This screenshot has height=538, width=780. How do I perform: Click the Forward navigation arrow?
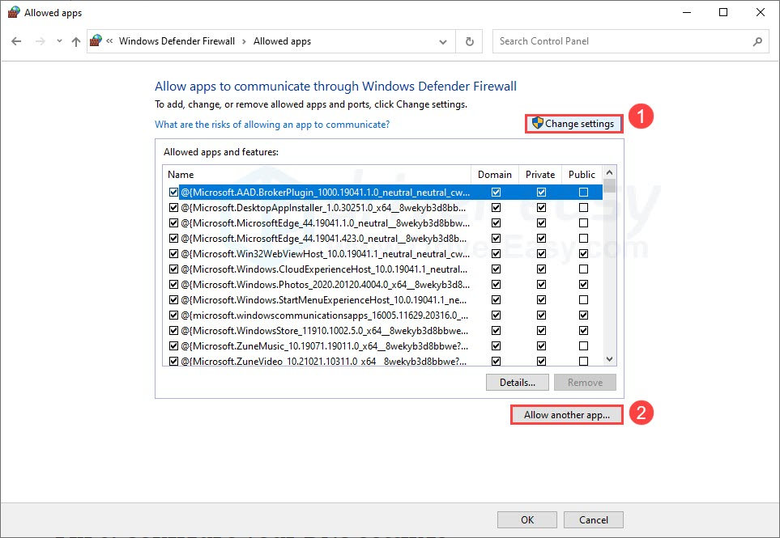pos(40,41)
